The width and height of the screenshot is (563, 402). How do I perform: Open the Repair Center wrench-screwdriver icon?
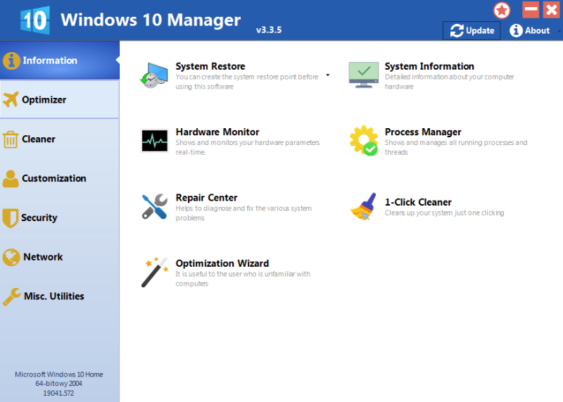pyautogui.click(x=154, y=206)
